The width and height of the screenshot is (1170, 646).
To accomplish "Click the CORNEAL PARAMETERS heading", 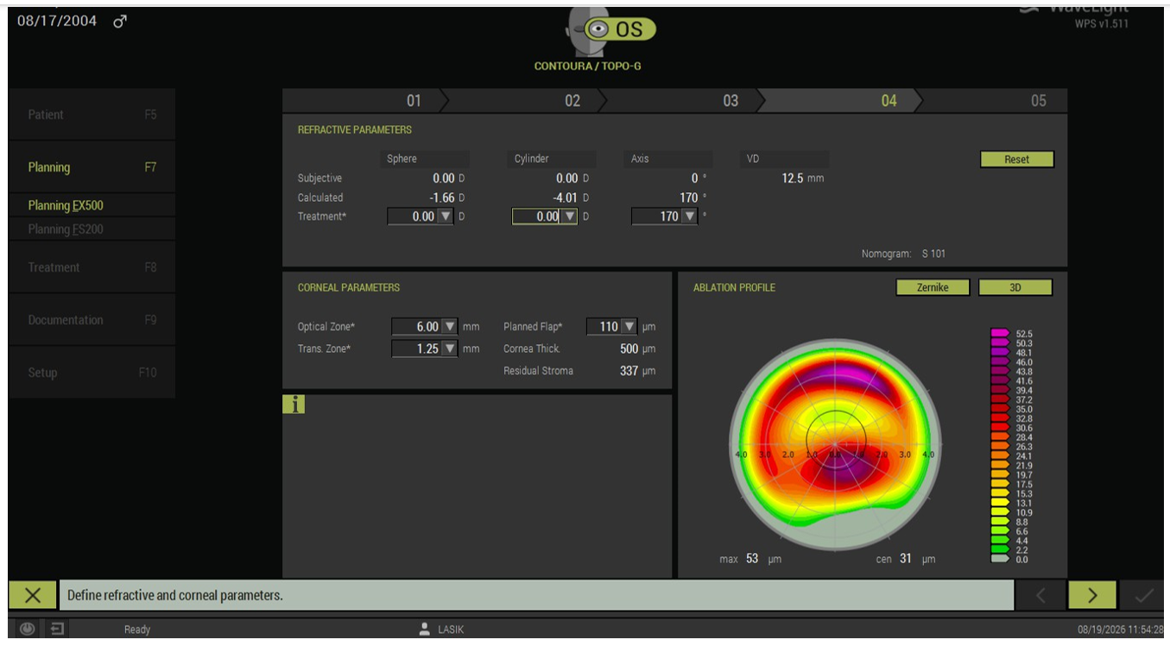I will [349, 287].
